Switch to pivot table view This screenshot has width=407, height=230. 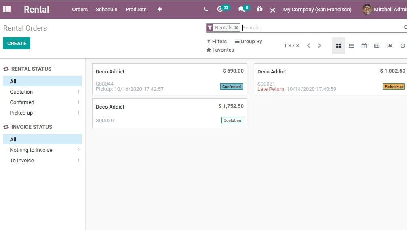point(377,46)
